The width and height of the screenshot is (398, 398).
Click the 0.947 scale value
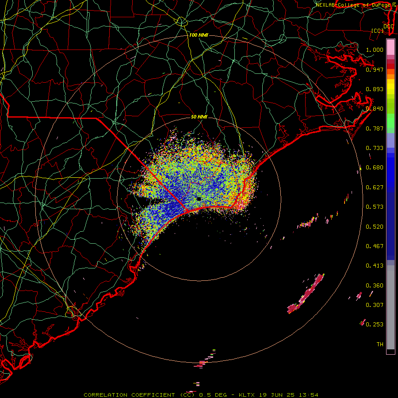tap(375, 69)
